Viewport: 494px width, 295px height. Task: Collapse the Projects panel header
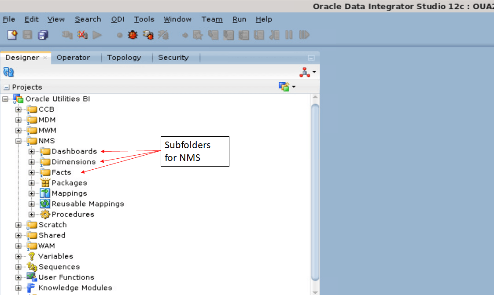(6, 87)
